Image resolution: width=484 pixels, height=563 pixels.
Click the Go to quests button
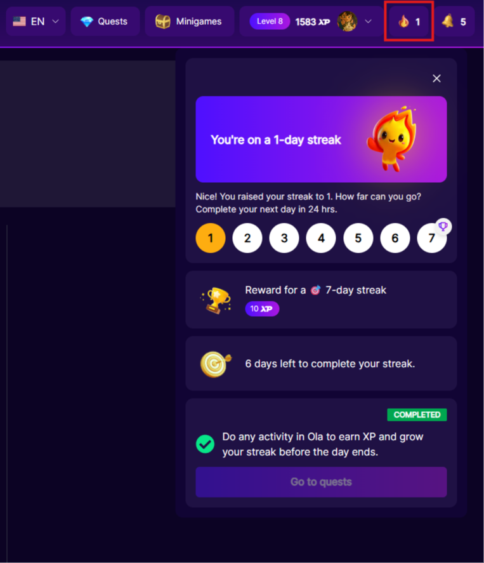(321, 482)
